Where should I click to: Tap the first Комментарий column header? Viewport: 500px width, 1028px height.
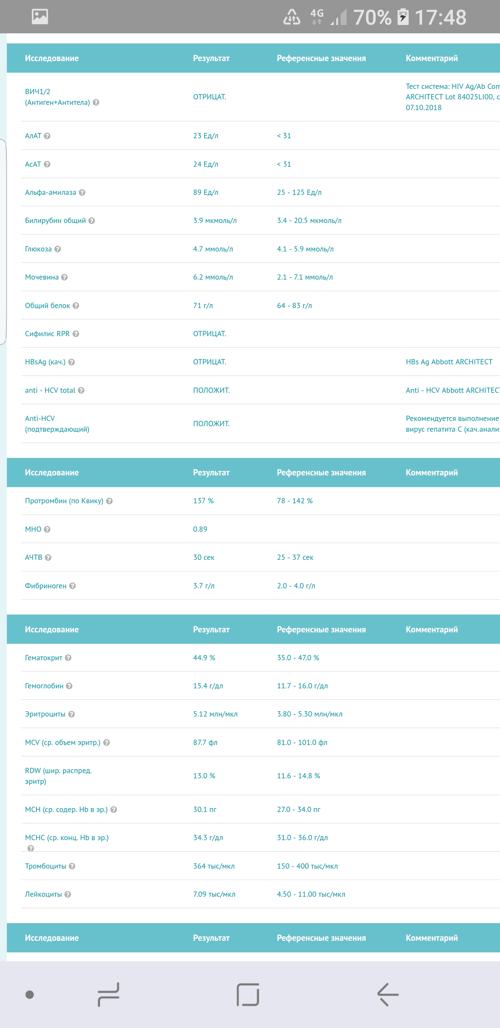click(x=431, y=58)
